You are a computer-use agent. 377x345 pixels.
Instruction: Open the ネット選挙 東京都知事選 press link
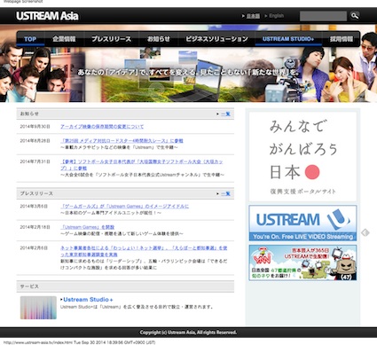click(x=144, y=251)
